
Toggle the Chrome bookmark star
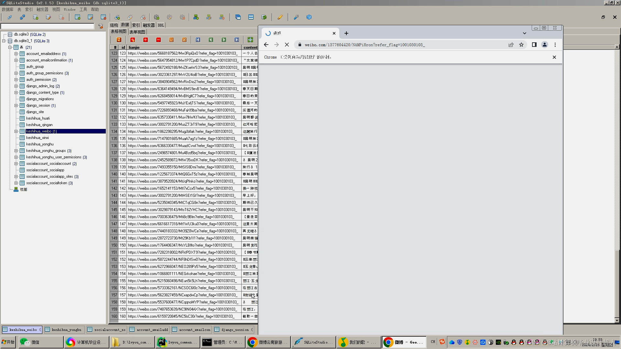click(521, 45)
